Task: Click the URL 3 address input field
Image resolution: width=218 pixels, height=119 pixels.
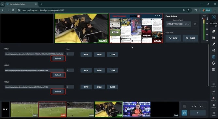Action: (34, 87)
